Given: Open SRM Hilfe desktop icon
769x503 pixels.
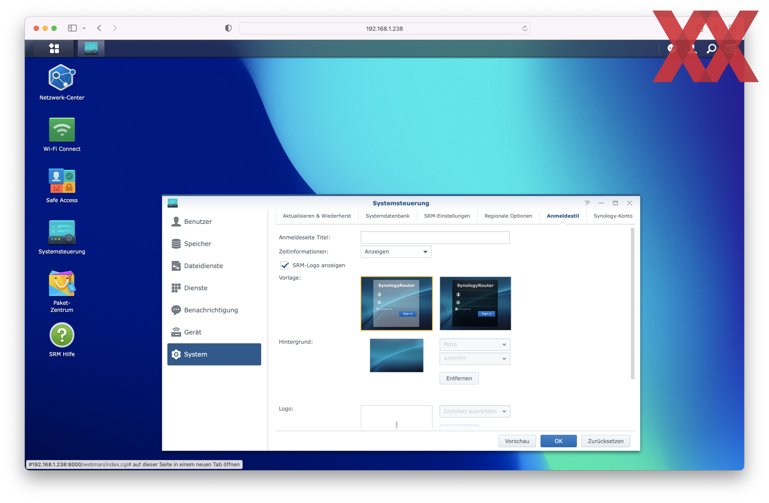Looking at the screenshot, I should pos(62,340).
